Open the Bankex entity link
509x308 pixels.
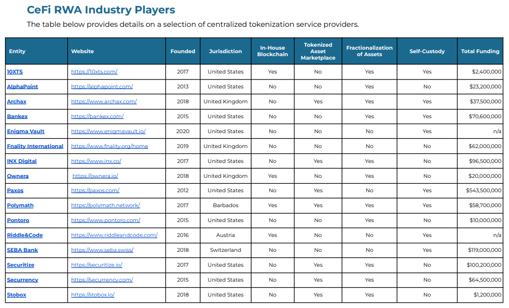pos(17,117)
